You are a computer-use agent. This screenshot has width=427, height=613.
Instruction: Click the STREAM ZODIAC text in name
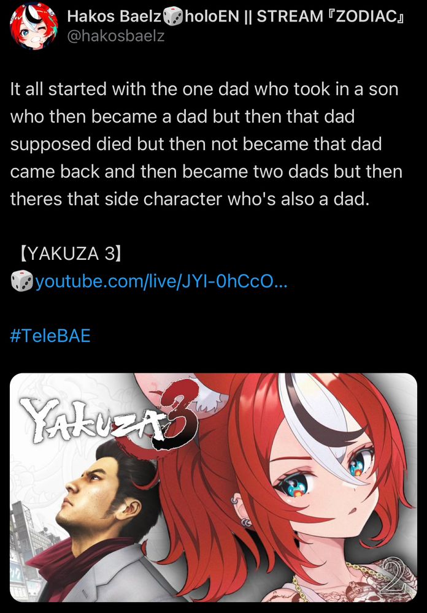click(330, 17)
